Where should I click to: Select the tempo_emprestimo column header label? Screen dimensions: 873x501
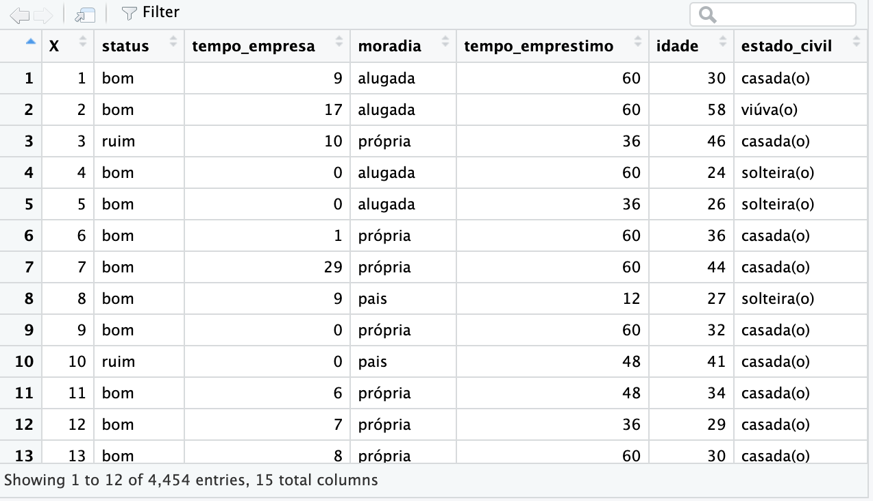coord(539,46)
